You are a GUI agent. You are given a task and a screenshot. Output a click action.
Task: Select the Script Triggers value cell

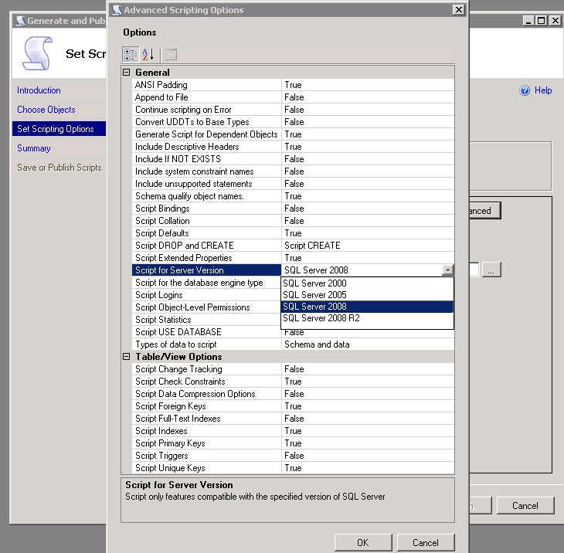(x=367, y=456)
